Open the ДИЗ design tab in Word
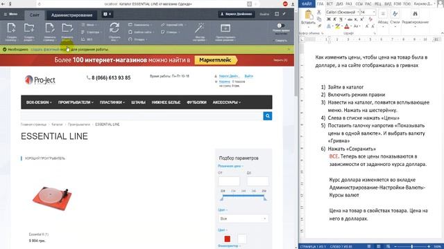Screen dimensions: 444x249 pos(339,4)
